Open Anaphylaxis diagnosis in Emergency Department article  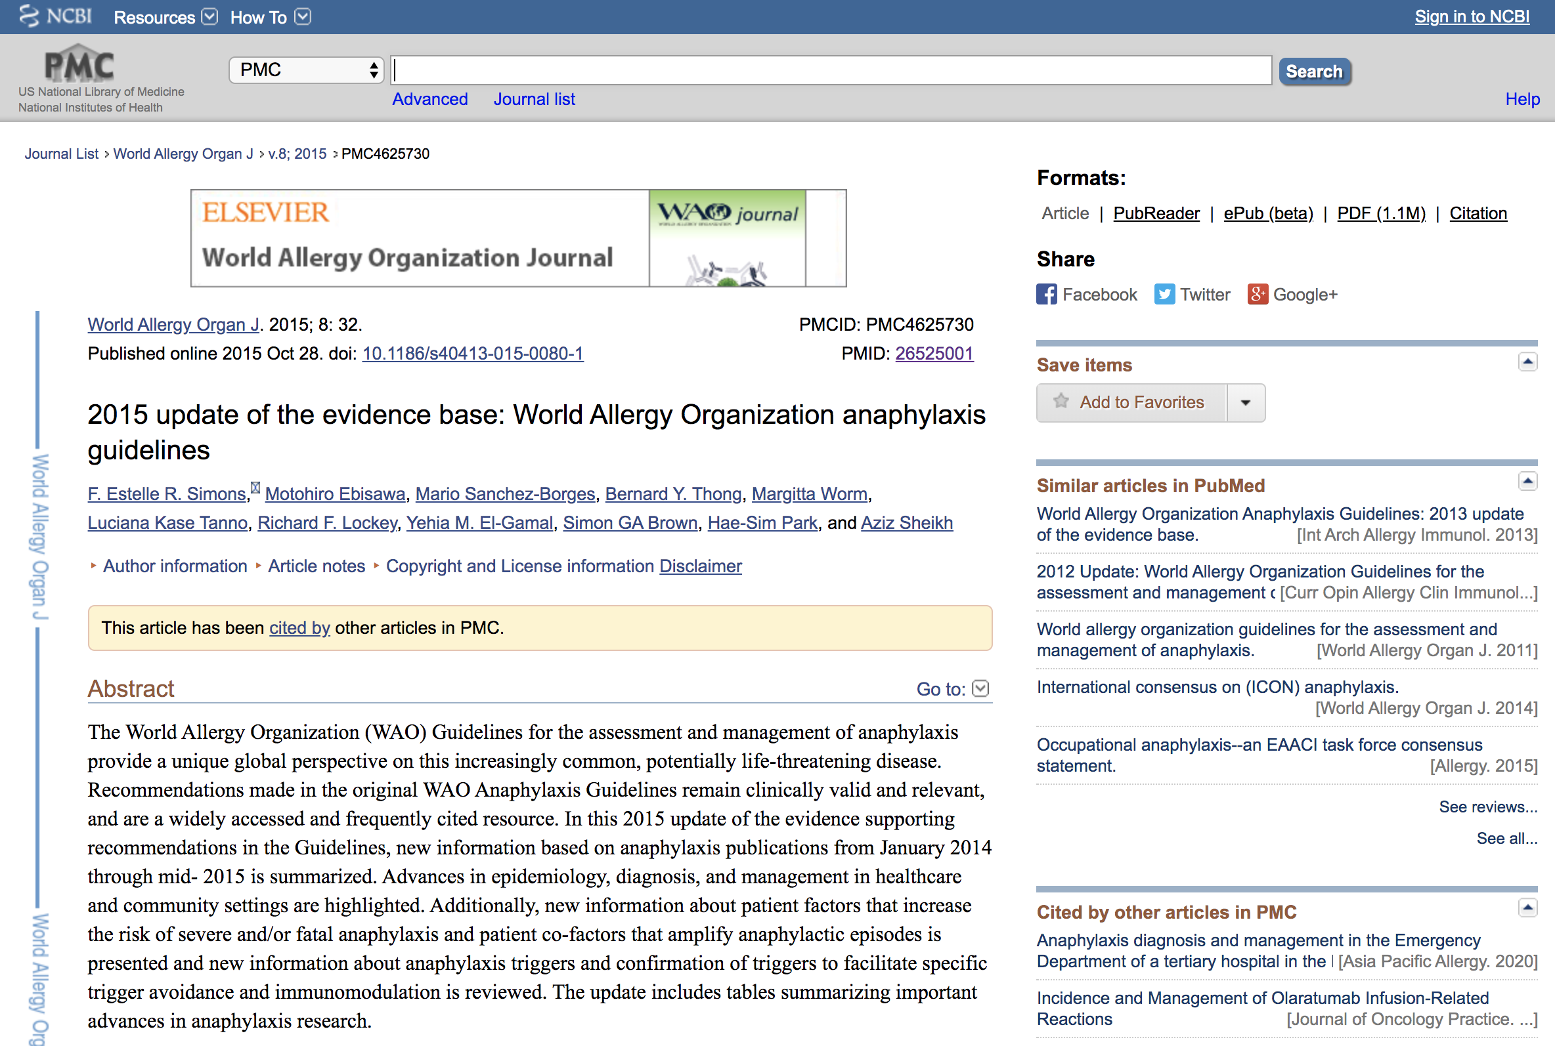tap(1258, 951)
